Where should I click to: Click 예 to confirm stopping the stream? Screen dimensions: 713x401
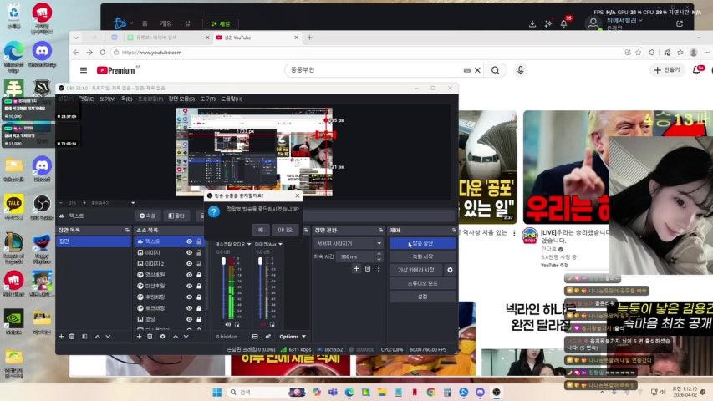[x=261, y=229]
